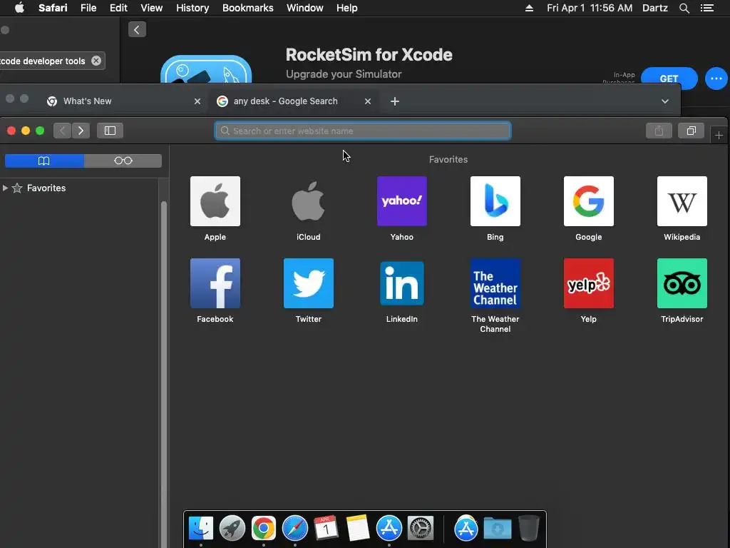The width and height of the screenshot is (730, 548).
Task: Open the Bookmarks menu
Action: (x=247, y=8)
